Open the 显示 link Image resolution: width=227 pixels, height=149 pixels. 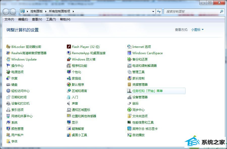(x=75, y=122)
